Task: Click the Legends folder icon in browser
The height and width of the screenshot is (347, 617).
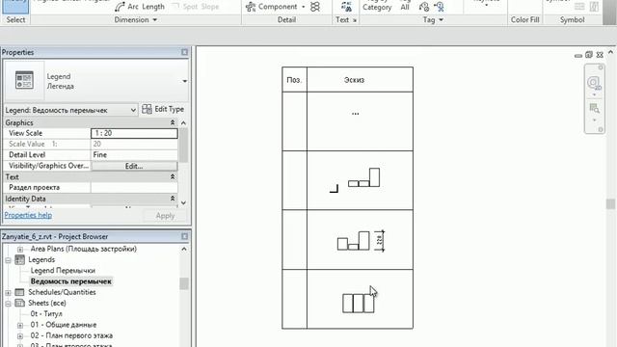Action: pos(19,259)
